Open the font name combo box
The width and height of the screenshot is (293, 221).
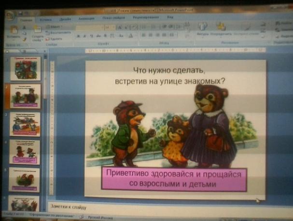tap(89, 28)
